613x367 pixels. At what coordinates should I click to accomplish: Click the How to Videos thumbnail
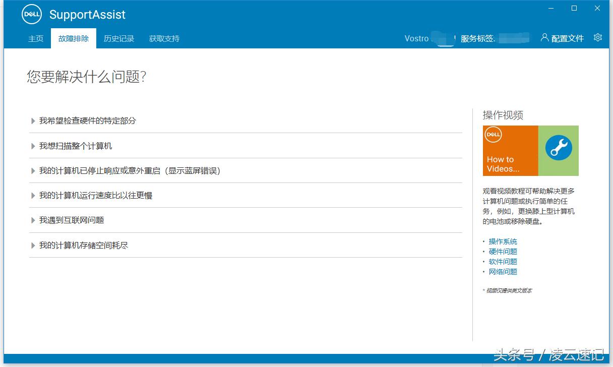[530, 150]
